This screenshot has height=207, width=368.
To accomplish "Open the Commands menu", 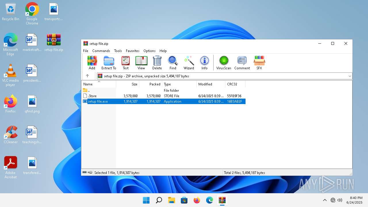I will click(101, 51).
